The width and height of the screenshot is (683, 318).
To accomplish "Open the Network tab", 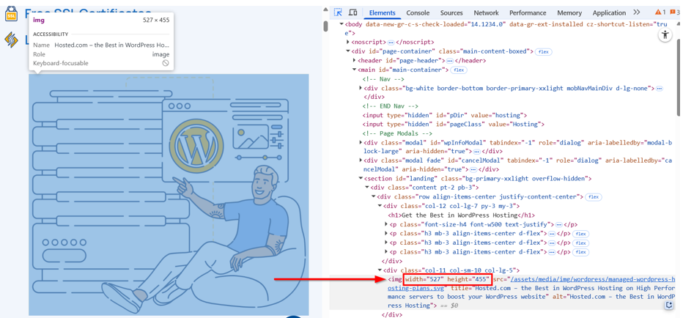I will click(486, 13).
